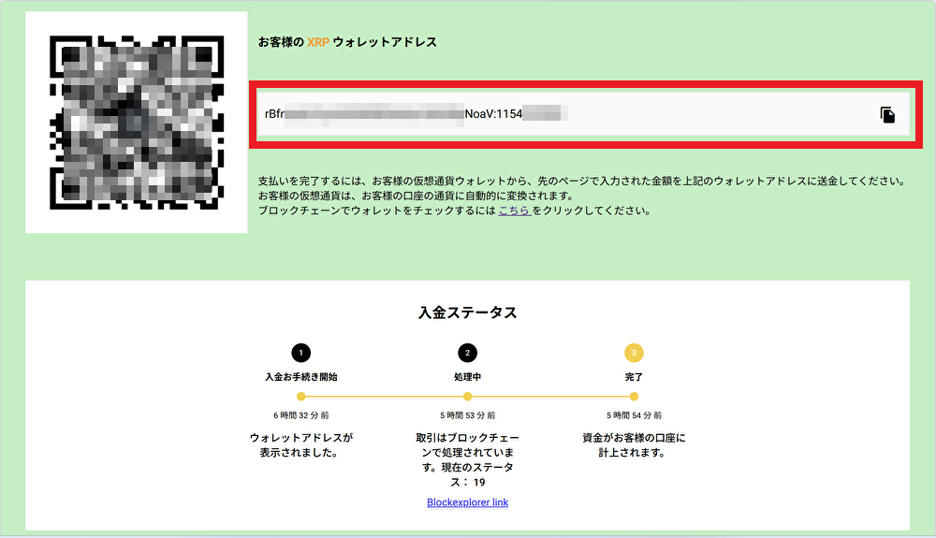This screenshot has width=936, height=538.
Task: Select the 完了 step label
Action: click(x=634, y=377)
